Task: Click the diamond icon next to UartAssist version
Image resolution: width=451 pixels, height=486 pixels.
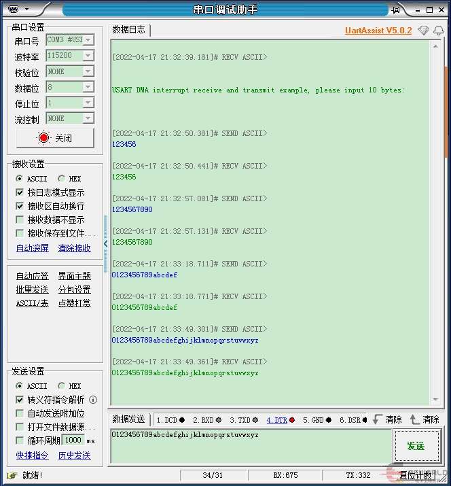Action: pos(423,31)
